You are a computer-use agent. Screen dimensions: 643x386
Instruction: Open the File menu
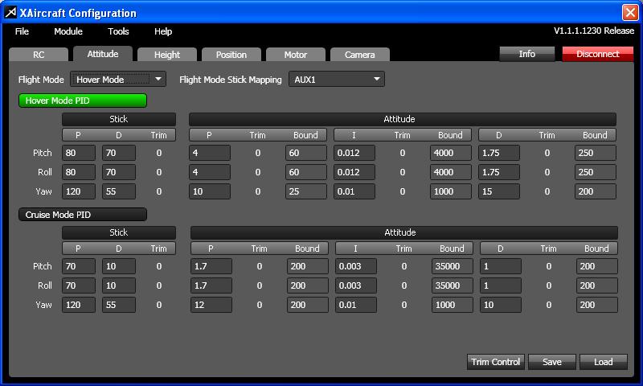(22, 31)
